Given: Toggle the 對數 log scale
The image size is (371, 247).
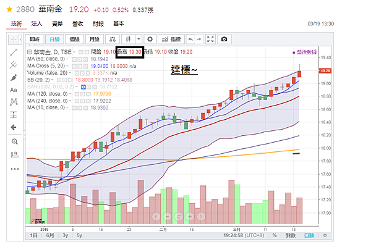Looking at the screenshot, I should (291, 235).
